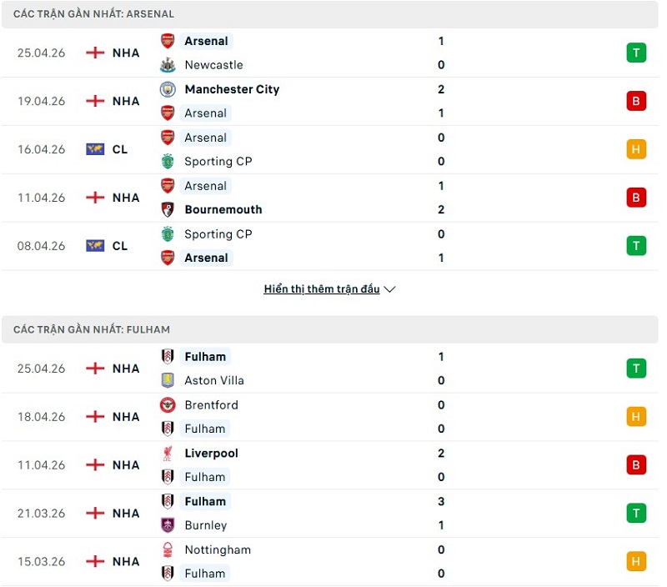667x587 pixels.
Task: Click the Fulham club badge
Action: coord(167,357)
